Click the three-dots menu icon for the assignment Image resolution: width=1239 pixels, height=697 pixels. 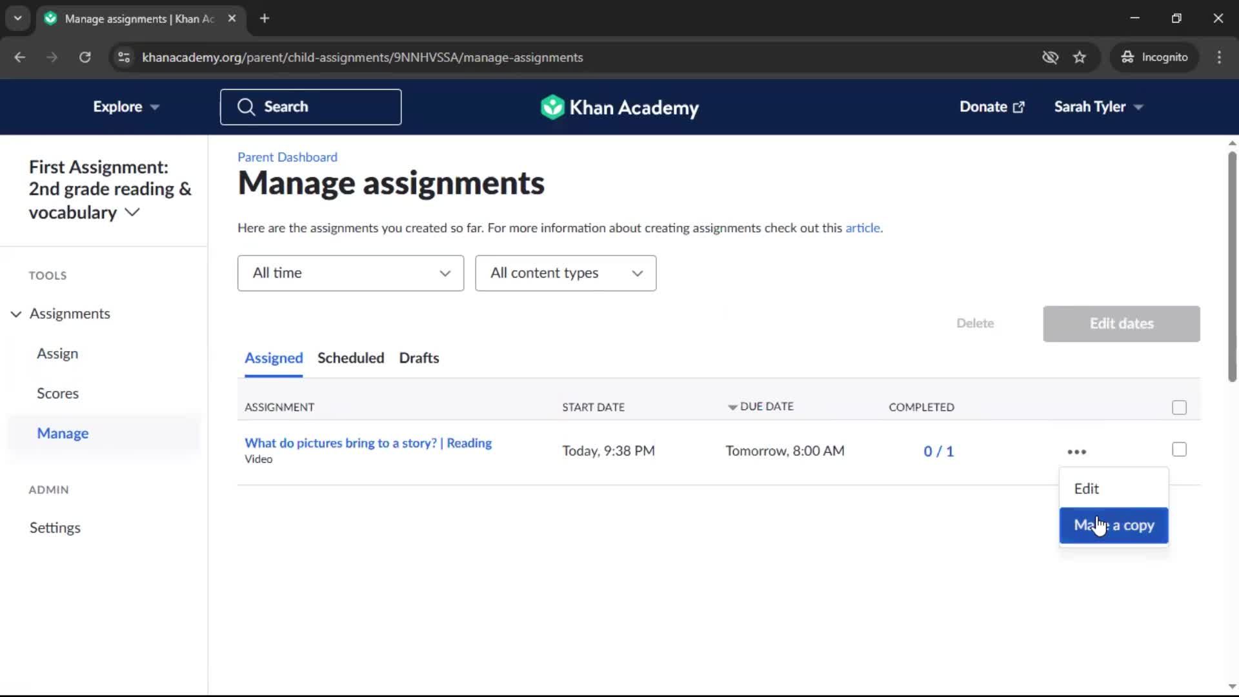pos(1076,452)
